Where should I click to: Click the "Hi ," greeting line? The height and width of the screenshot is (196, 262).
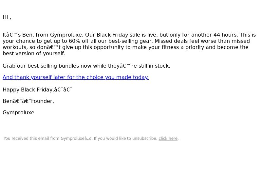coord(7,17)
